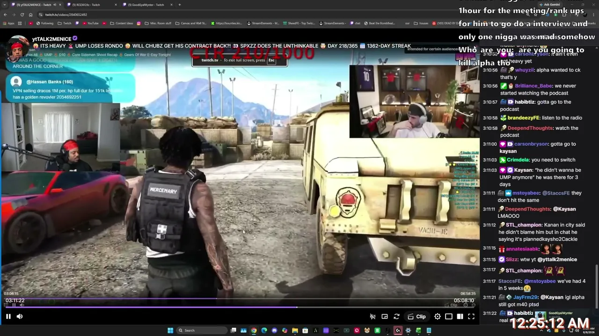
Task: Click the @Kaysan mention by DeependThoughts
Action: pyautogui.click(x=564, y=209)
